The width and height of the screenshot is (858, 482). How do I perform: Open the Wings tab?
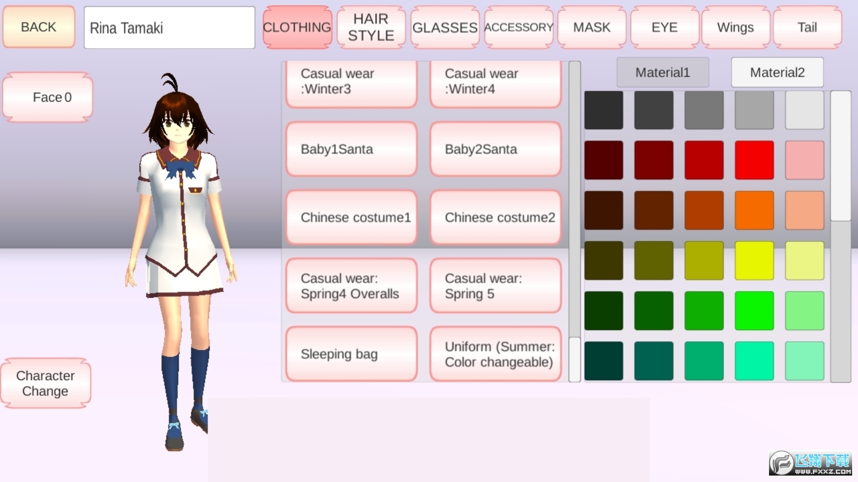[735, 27]
